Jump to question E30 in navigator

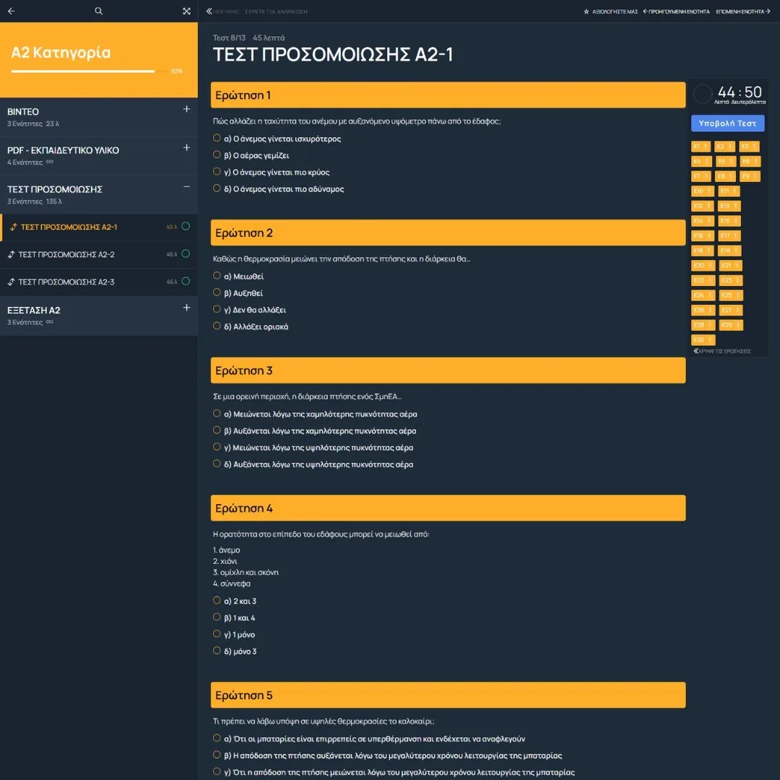pos(703,339)
